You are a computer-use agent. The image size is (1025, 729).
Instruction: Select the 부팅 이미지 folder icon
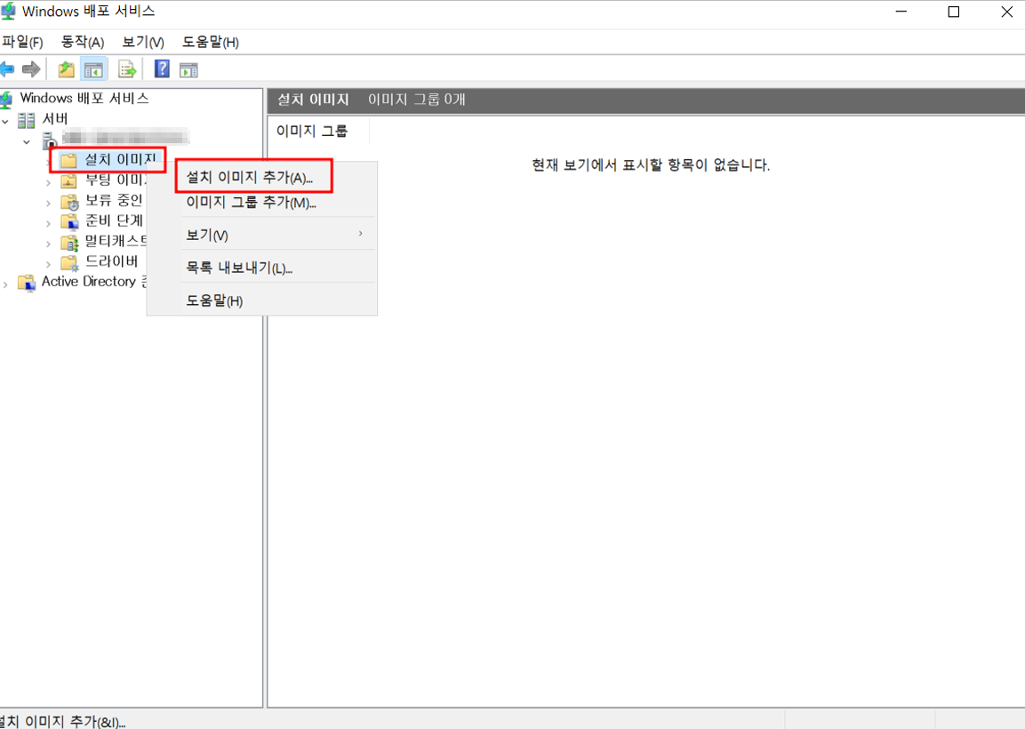(68, 180)
